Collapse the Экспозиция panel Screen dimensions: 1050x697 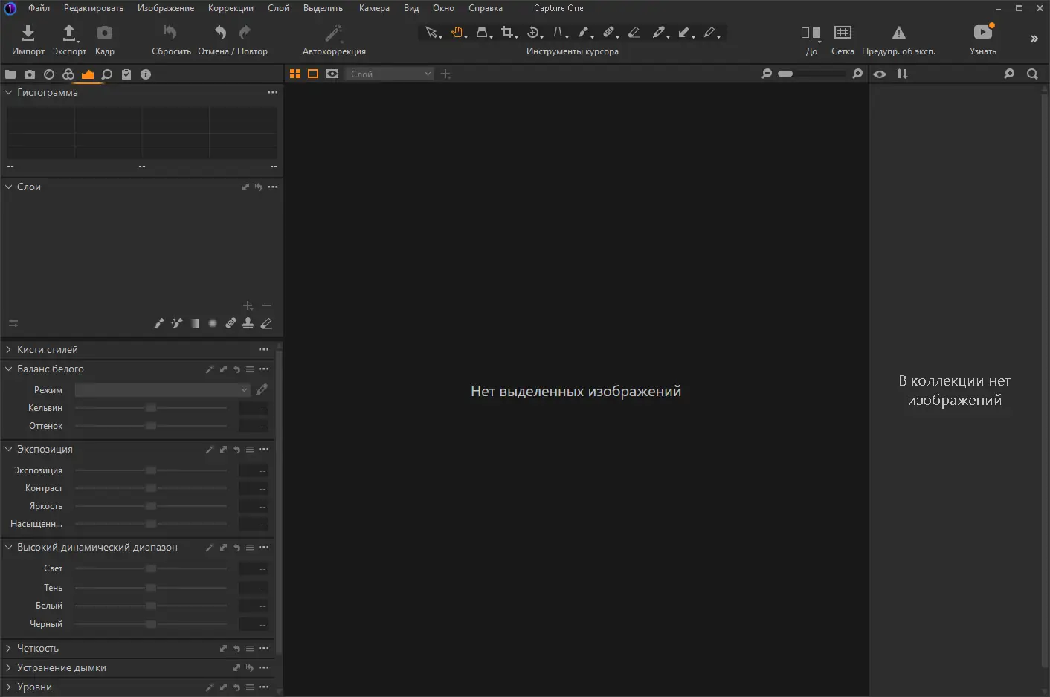(9, 449)
